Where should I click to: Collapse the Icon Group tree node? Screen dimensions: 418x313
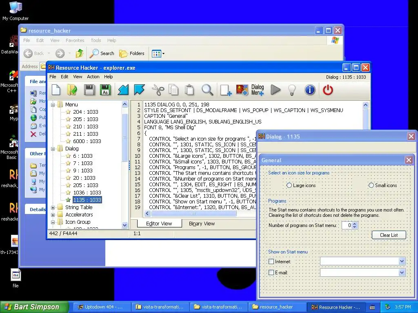(53, 222)
